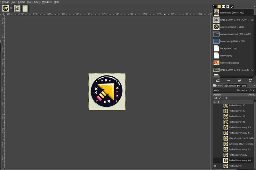Open the selected history entry button
Screen dimensions: 256x170
coord(218,80)
